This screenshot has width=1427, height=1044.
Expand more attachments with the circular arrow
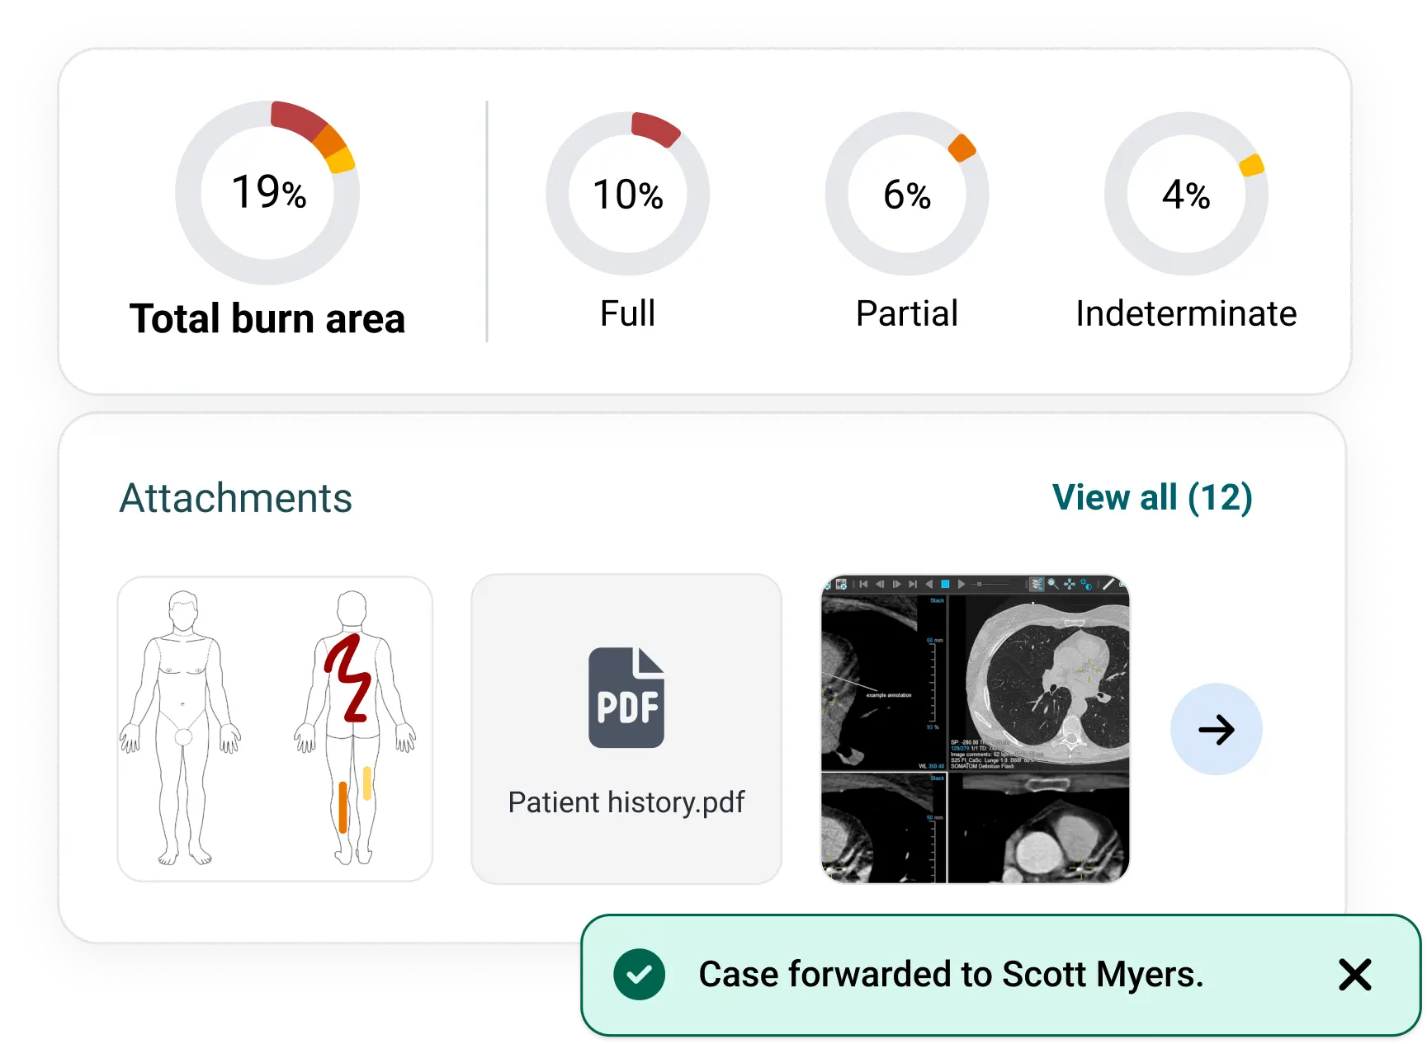1217,729
